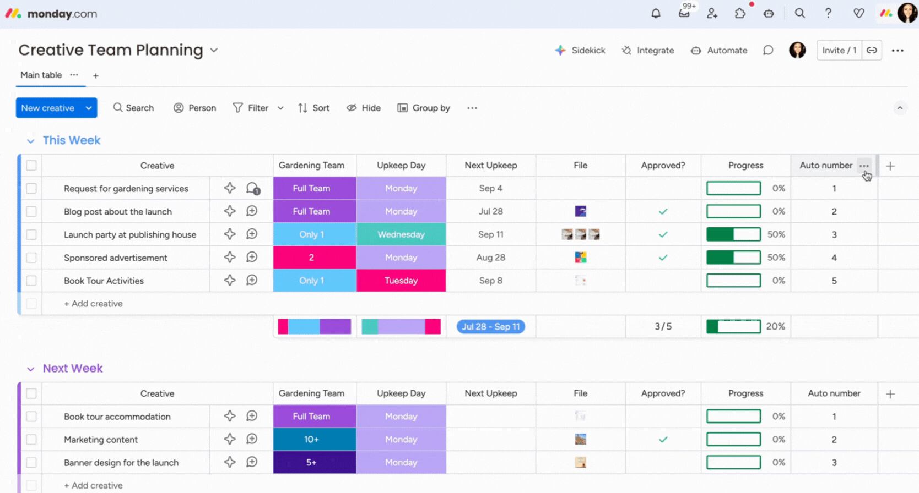919x493 pixels.
Task: Open the apps marketplace puzzle icon
Action: point(740,14)
